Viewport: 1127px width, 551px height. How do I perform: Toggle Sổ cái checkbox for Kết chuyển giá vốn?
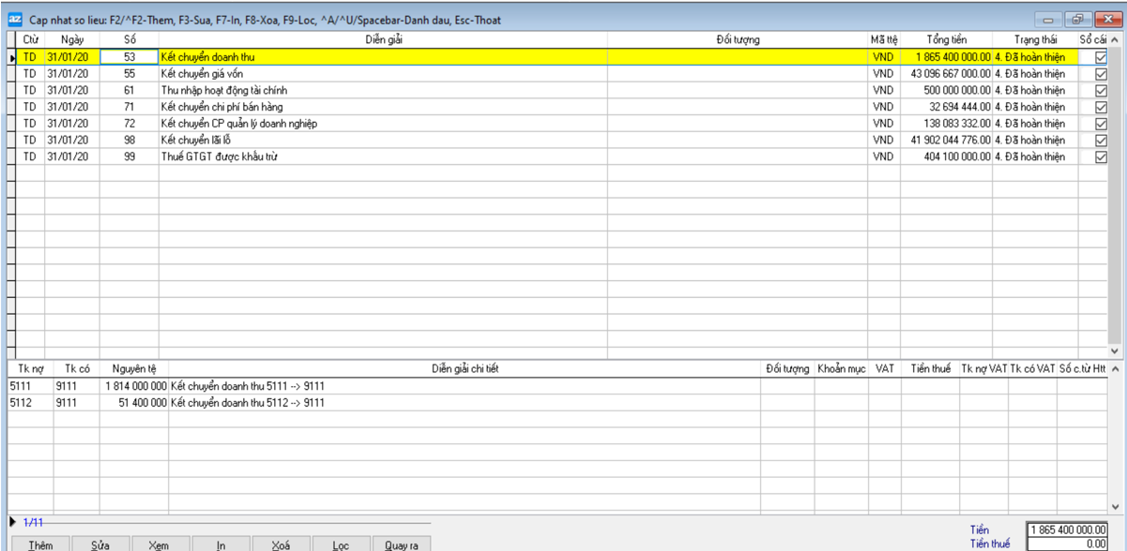click(1101, 74)
